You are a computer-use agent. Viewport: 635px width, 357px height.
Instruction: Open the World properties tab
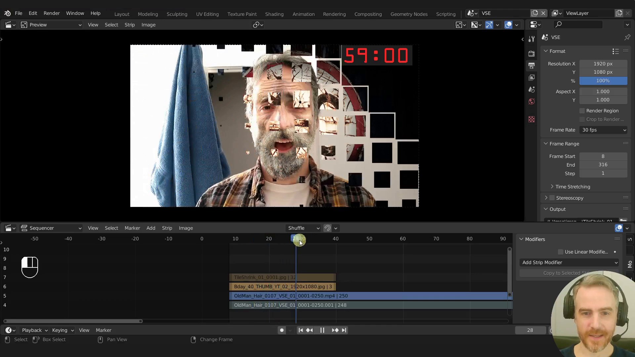pyautogui.click(x=531, y=101)
